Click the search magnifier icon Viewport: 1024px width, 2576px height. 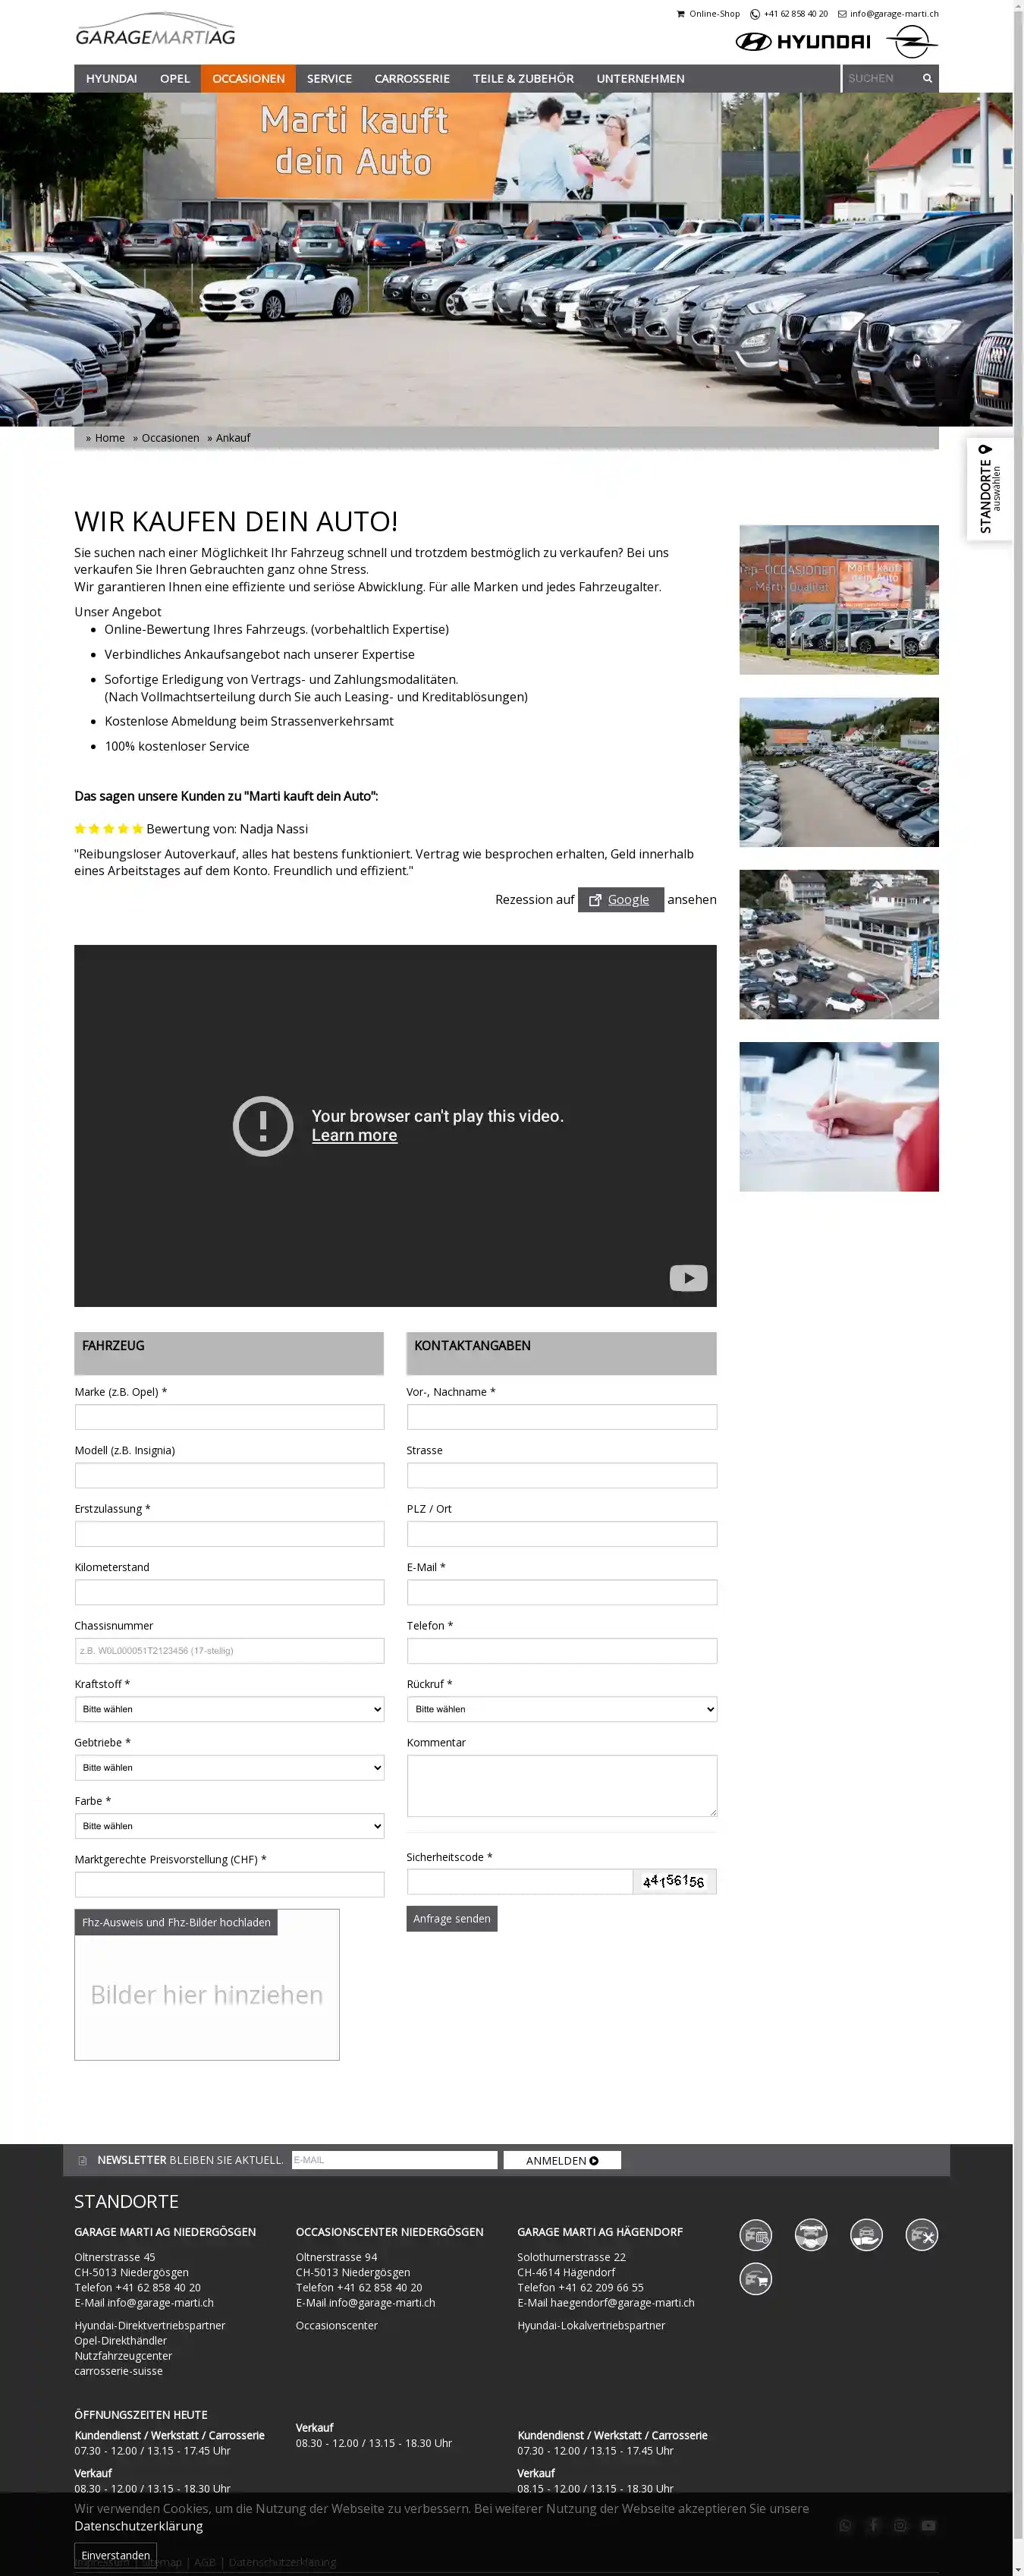pyautogui.click(x=926, y=78)
